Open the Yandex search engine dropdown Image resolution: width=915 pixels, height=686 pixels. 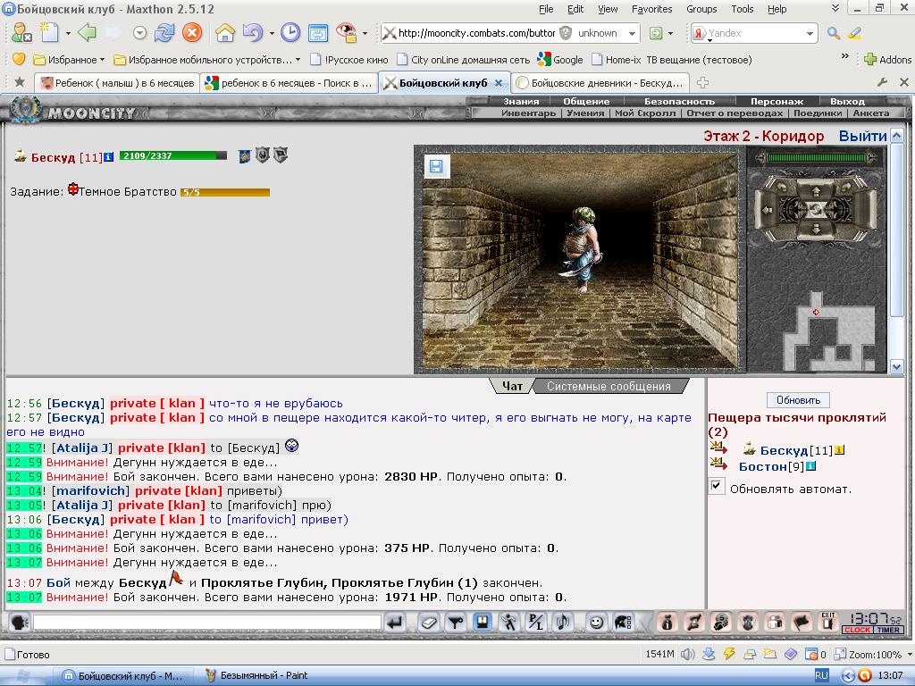coord(810,33)
